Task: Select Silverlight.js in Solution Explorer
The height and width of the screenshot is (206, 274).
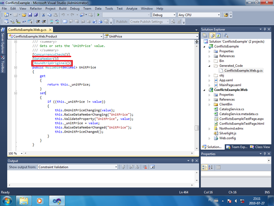Action: pos(228,133)
